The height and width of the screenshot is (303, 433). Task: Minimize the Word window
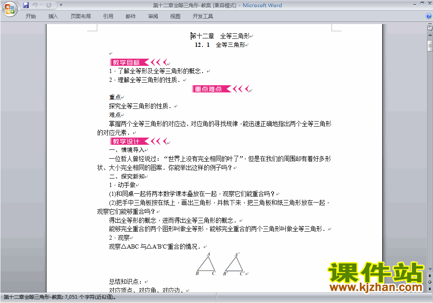tap(414, 4)
